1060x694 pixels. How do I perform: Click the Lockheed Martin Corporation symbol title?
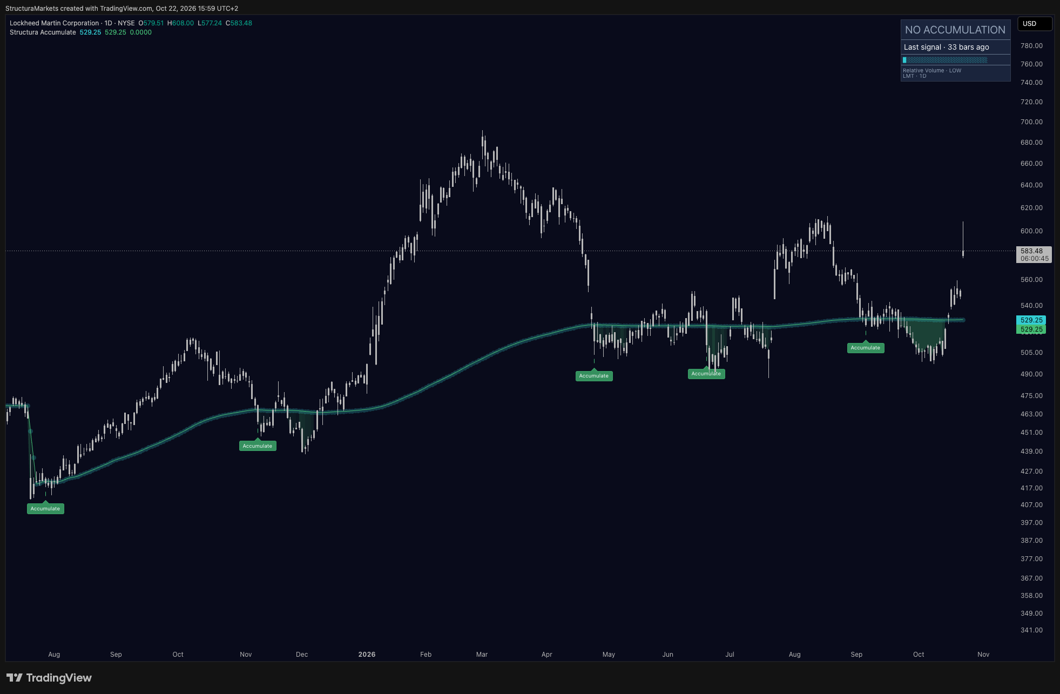coord(55,23)
